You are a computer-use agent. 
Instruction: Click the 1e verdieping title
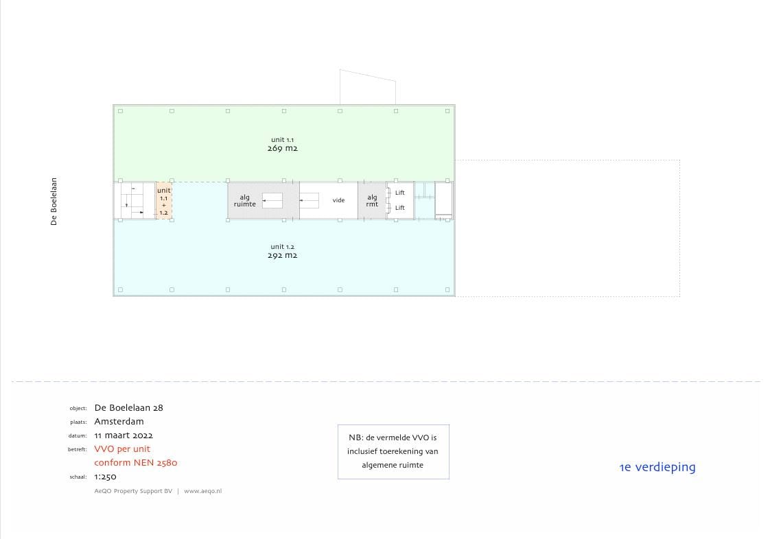(x=657, y=467)
